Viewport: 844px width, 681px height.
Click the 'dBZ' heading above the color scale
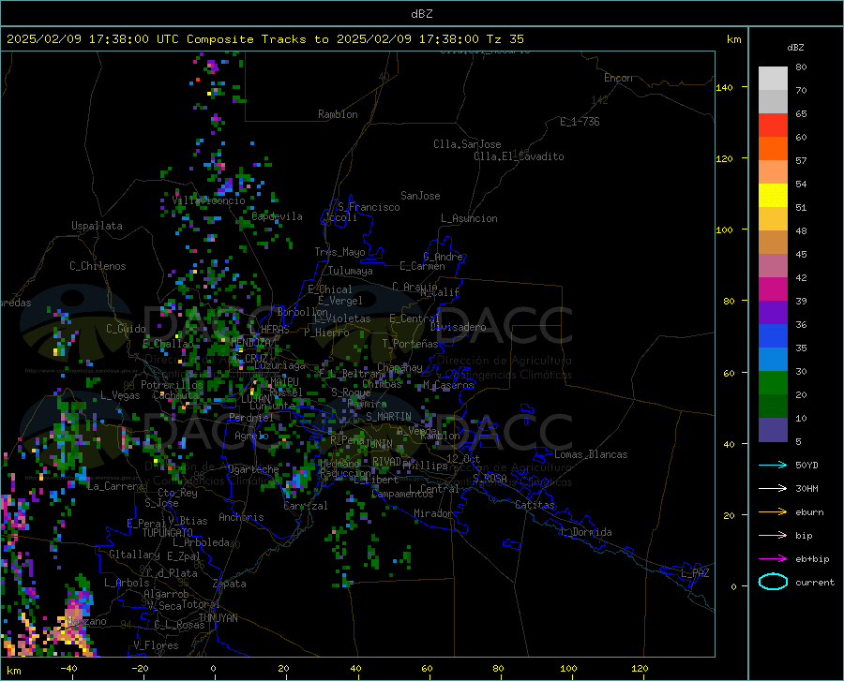[795, 48]
